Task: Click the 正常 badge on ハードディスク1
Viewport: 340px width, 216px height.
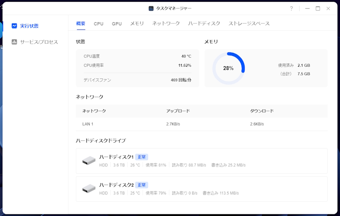Action: tap(141, 157)
